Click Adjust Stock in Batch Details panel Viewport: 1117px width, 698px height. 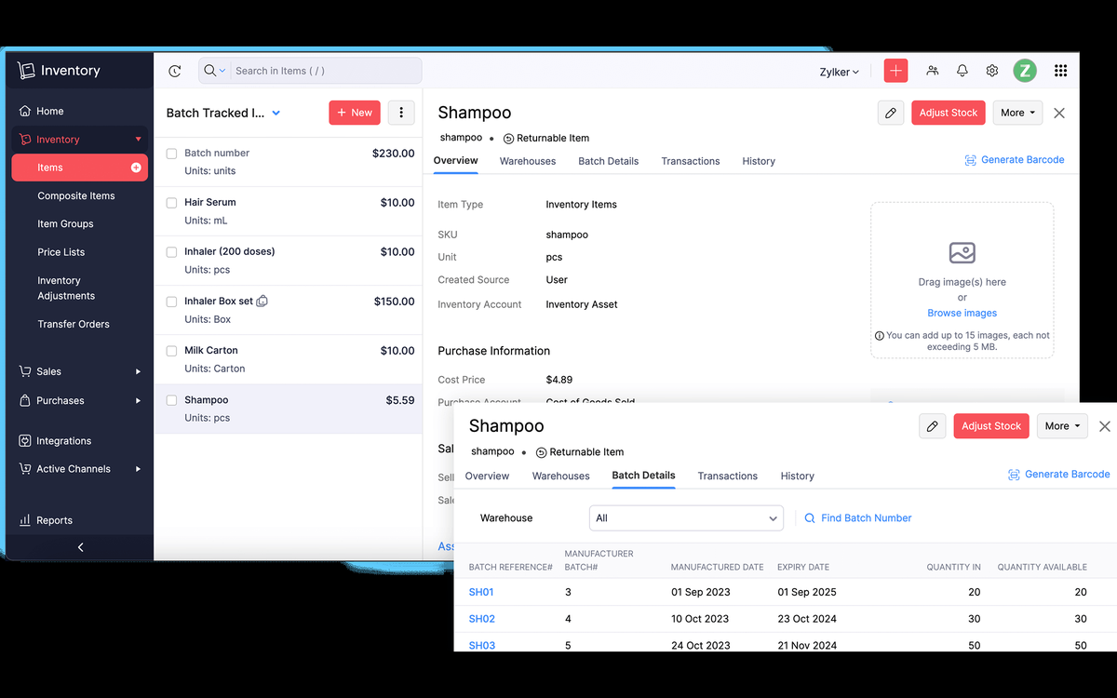point(991,426)
